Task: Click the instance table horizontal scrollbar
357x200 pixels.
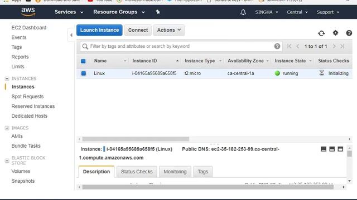Action: pos(136,139)
